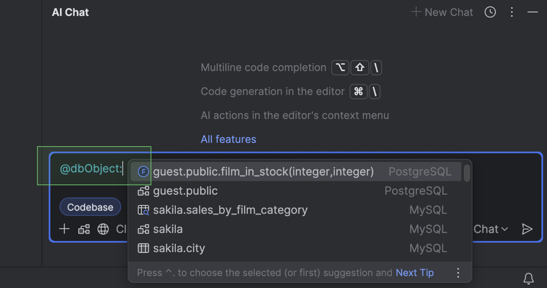Pick the sakila.sales_by_film_category view

pos(230,210)
